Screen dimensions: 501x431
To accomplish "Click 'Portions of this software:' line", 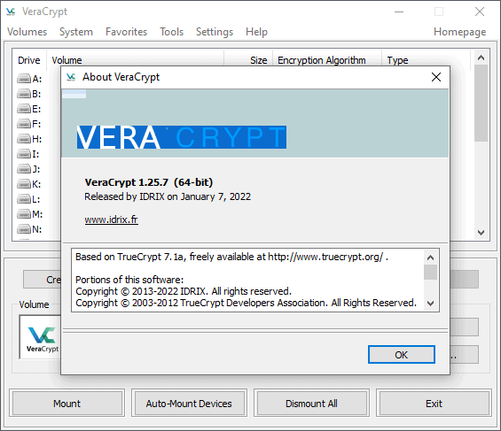I will coord(129,280).
